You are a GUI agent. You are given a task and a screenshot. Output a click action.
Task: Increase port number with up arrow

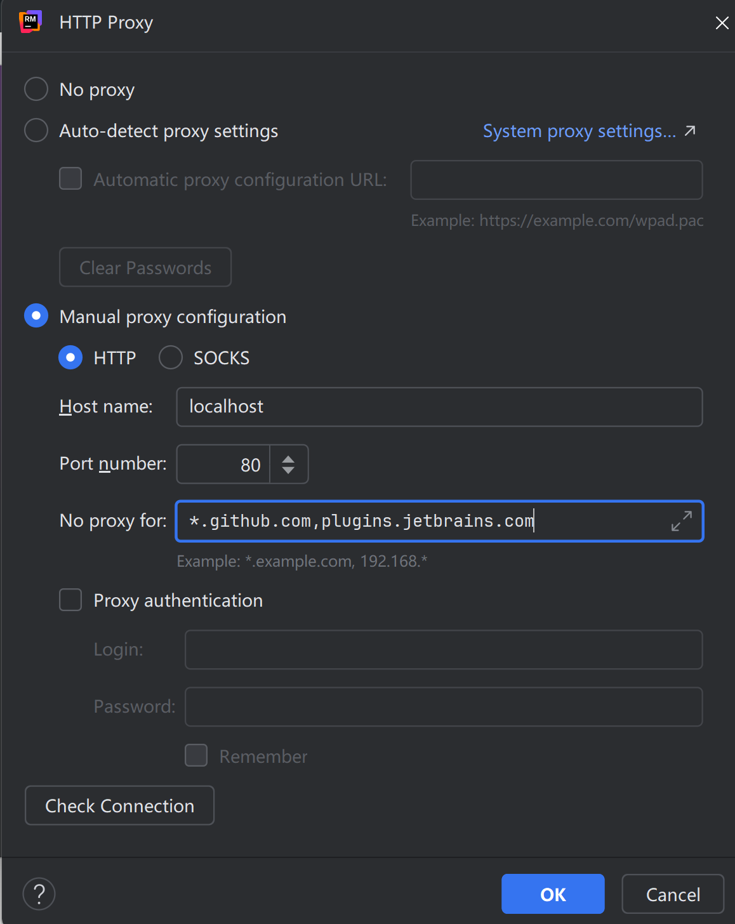288,458
